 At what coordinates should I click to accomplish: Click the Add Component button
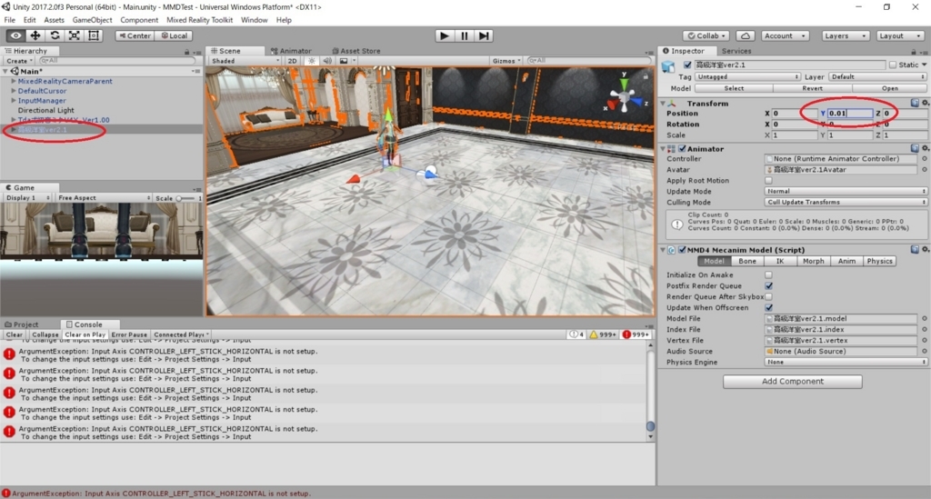tap(792, 381)
